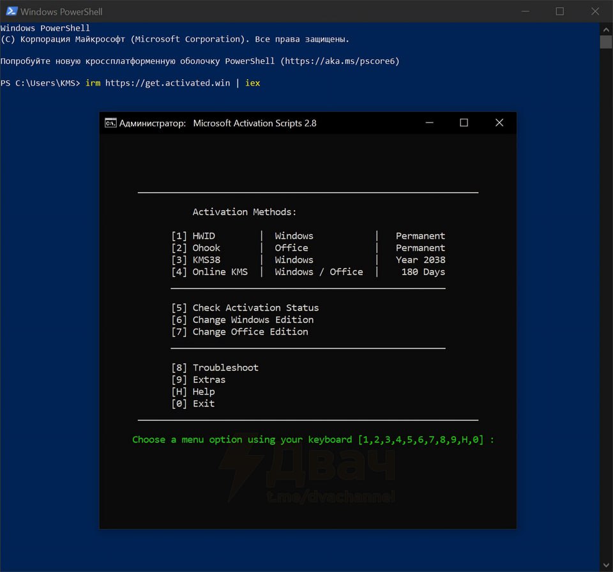The height and width of the screenshot is (572, 613).
Task: Click the 'Microsoft Activation Scripts 2.8' title
Action: click(255, 123)
